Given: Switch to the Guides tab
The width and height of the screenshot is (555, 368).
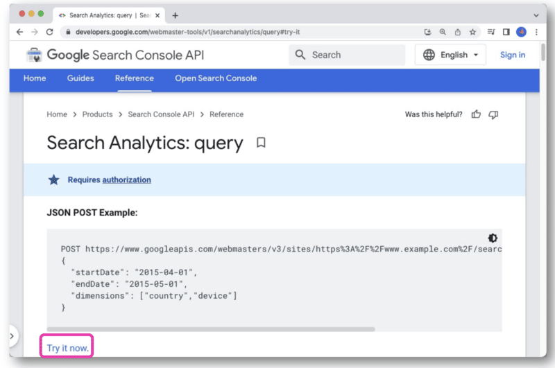Looking at the screenshot, I should 80,78.
